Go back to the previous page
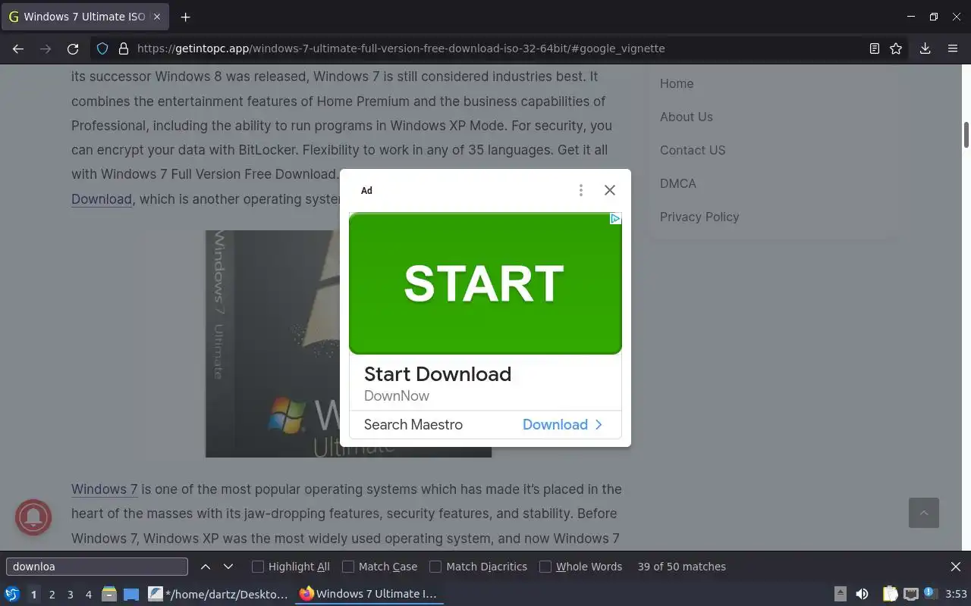This screenshot has height=606, width=971. coord(18,48)
